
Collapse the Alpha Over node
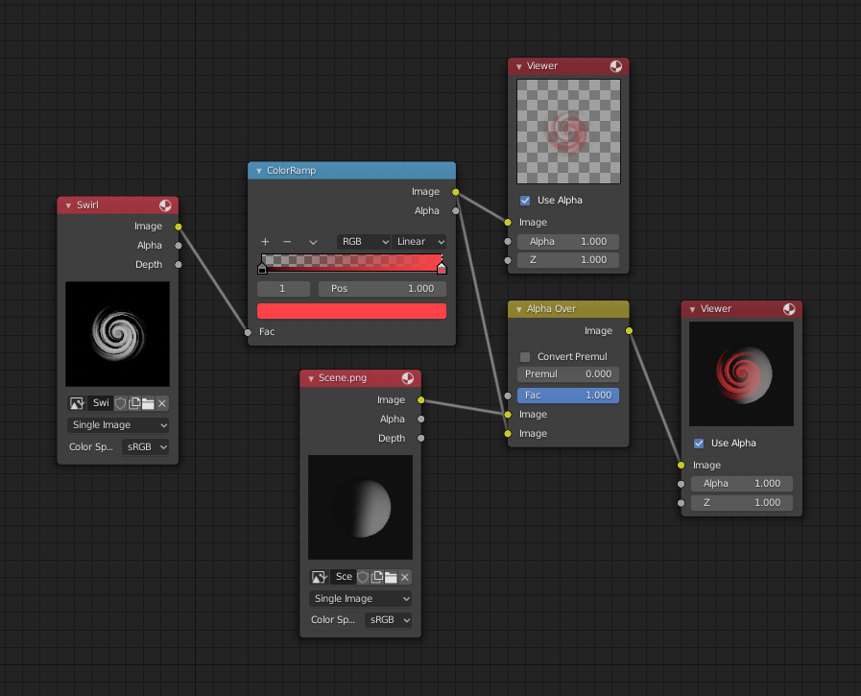click(519, 309)
